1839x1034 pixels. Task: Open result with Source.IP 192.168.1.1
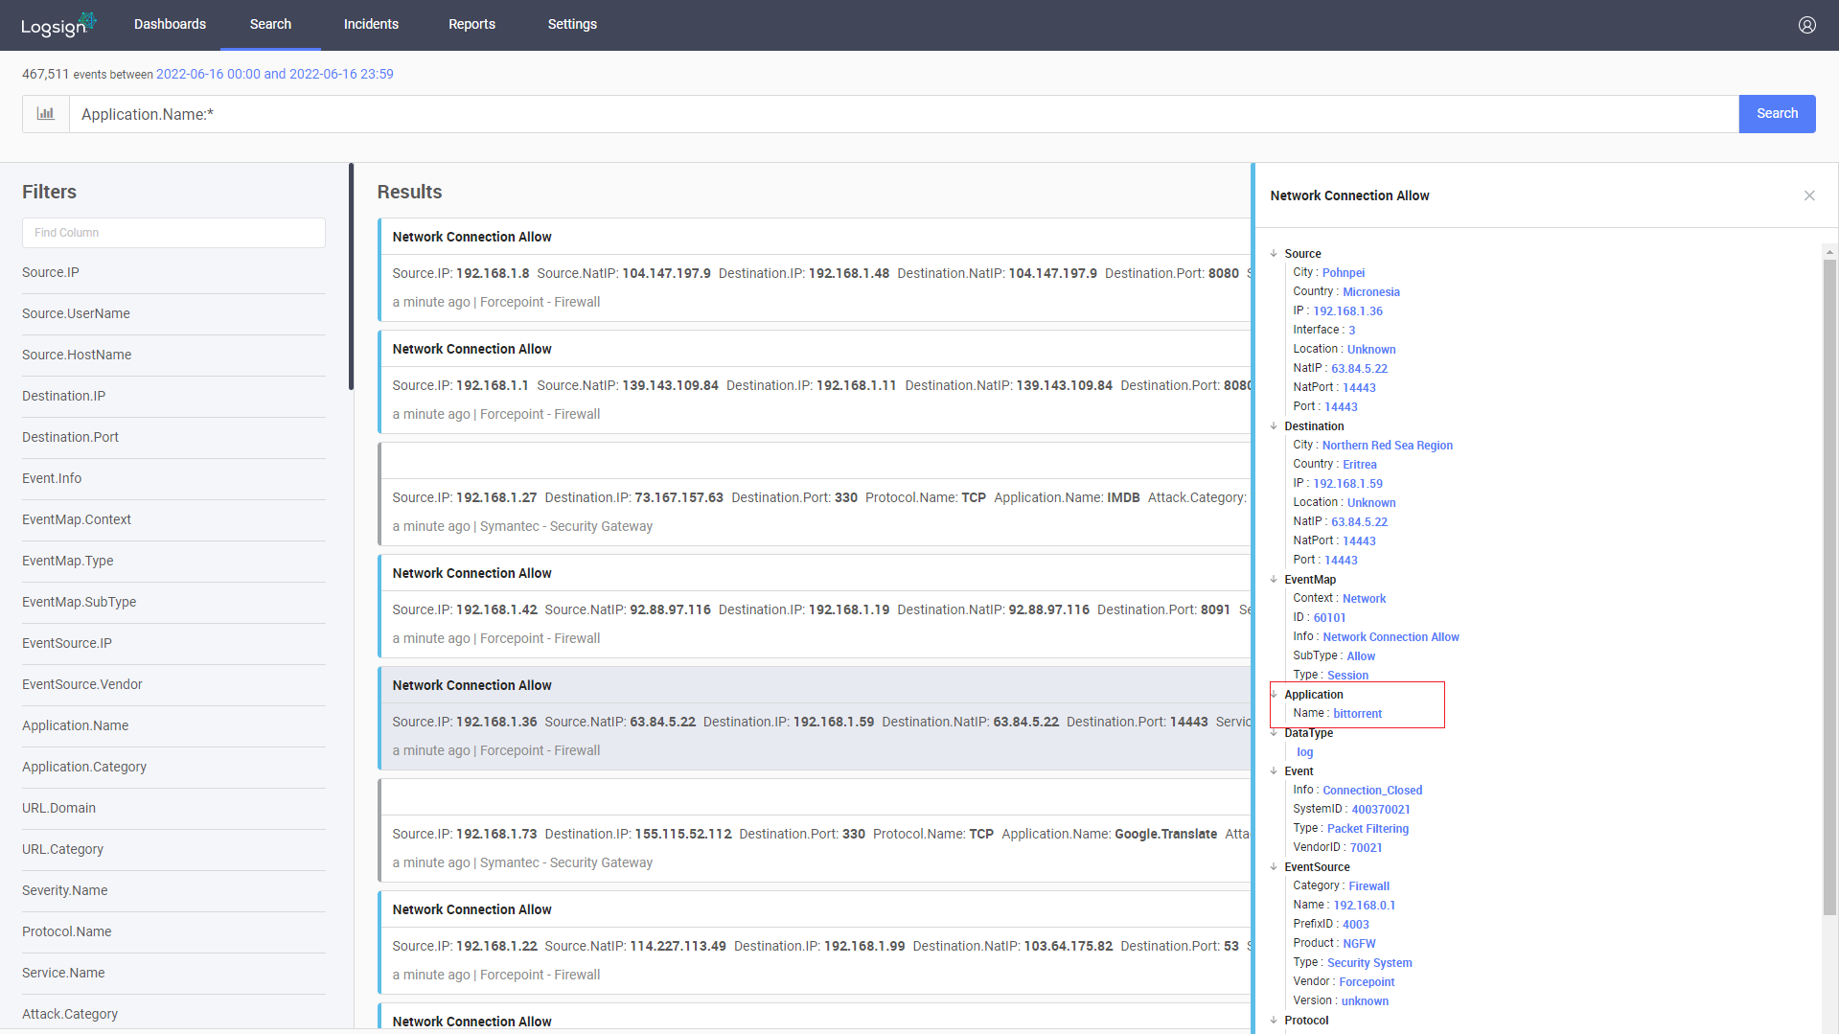(815, 382)
